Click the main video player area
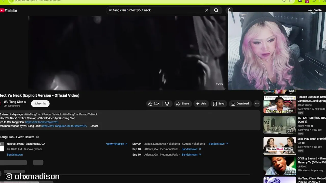This screenshot has width=326, height=183. [127, 53]
